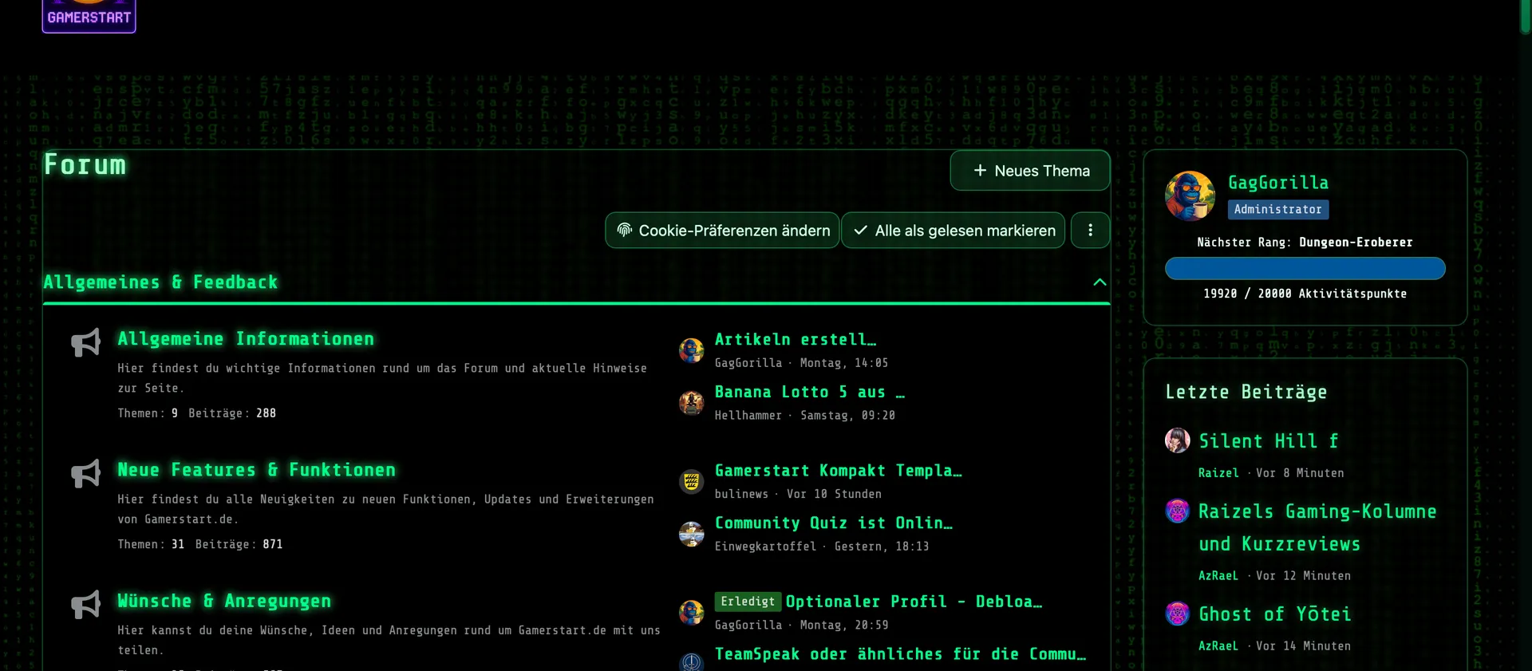Click the megaphone icon beside Wünsche & Anregungen
1532x671 pixels.
click(x=85, y=604)
